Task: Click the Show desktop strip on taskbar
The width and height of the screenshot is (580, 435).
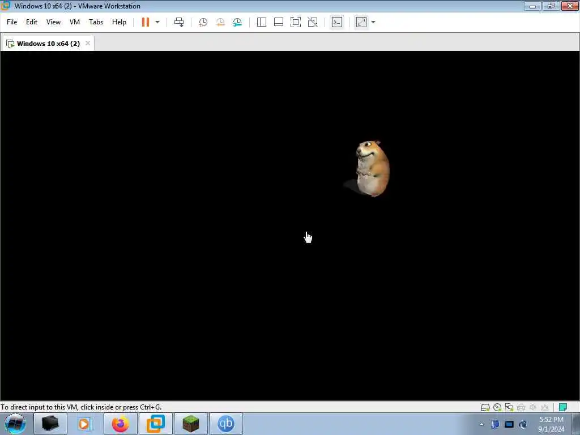Action: point(576,424)
